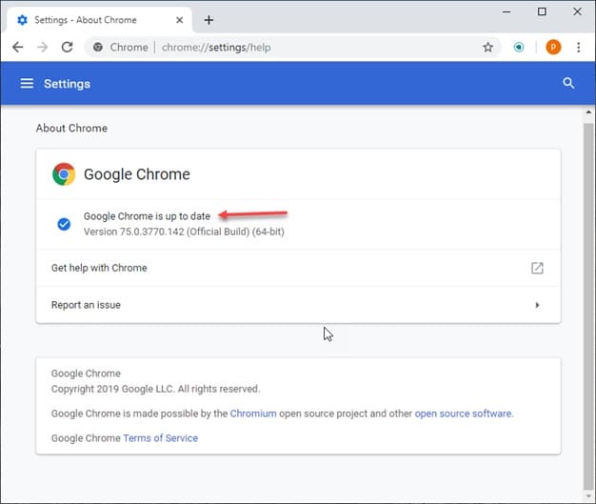The image size is (596, 504).
Task: Open the orange profile avatar
Action: pyautogui.click(x=553, y=48)
